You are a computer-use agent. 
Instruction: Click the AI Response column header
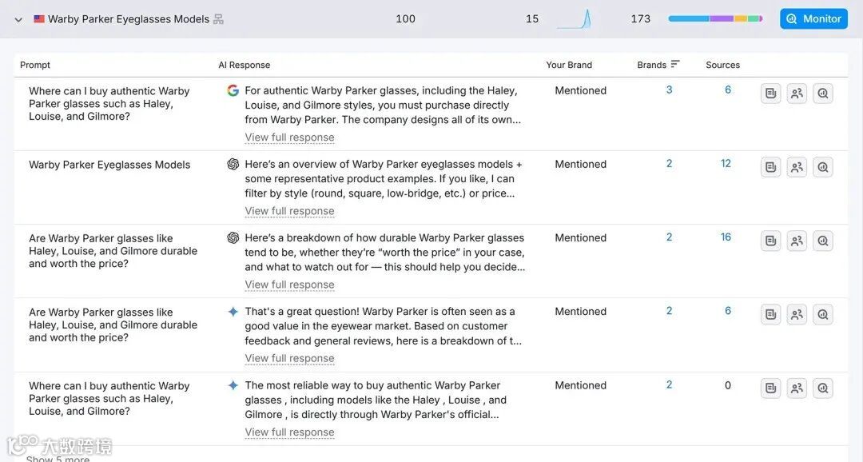click(245, 65)
